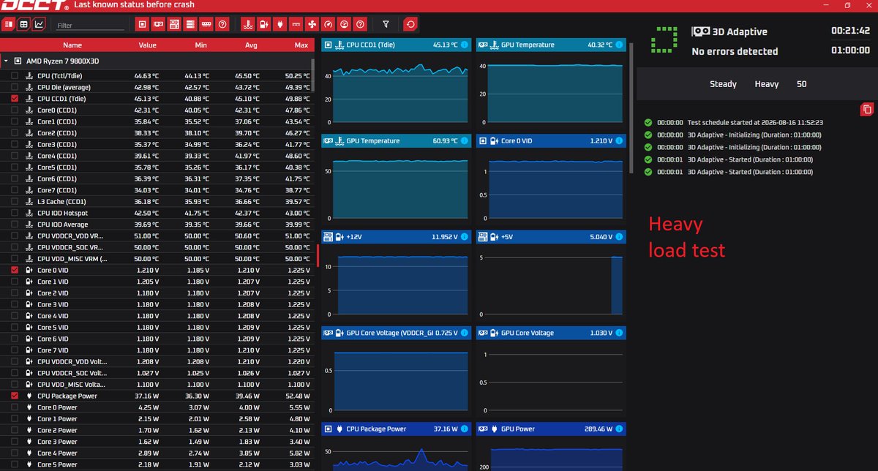Check the Core 1 VID checkbox
Image resolution: width=878 pixels, height=471 pixels.
click(15, 282)
